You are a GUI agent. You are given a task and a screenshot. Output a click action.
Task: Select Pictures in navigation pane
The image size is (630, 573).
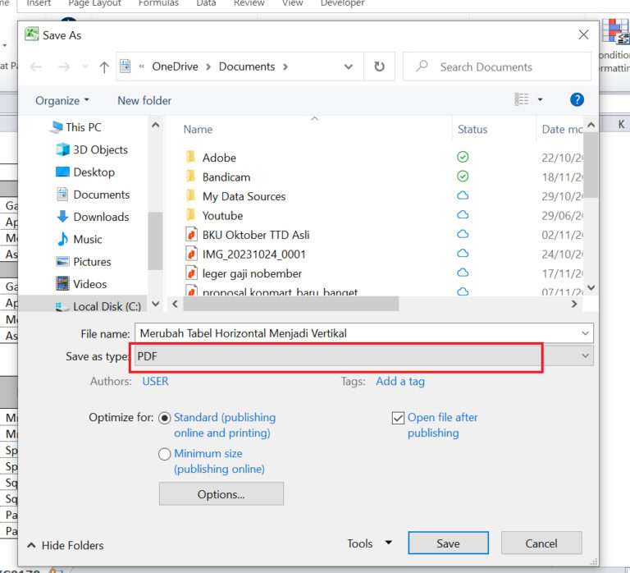coord(92,261)
